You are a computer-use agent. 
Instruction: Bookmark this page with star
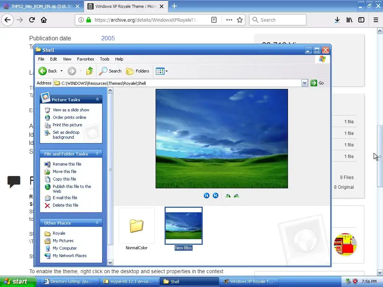point(240,20)
